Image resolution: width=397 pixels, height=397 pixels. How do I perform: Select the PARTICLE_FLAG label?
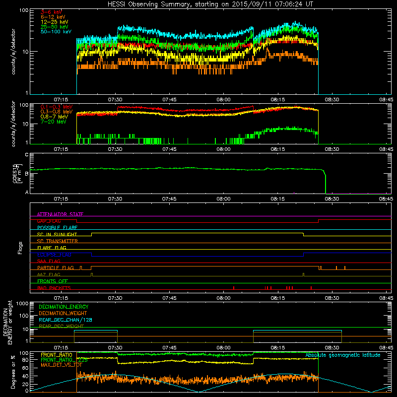click(56, 267)
